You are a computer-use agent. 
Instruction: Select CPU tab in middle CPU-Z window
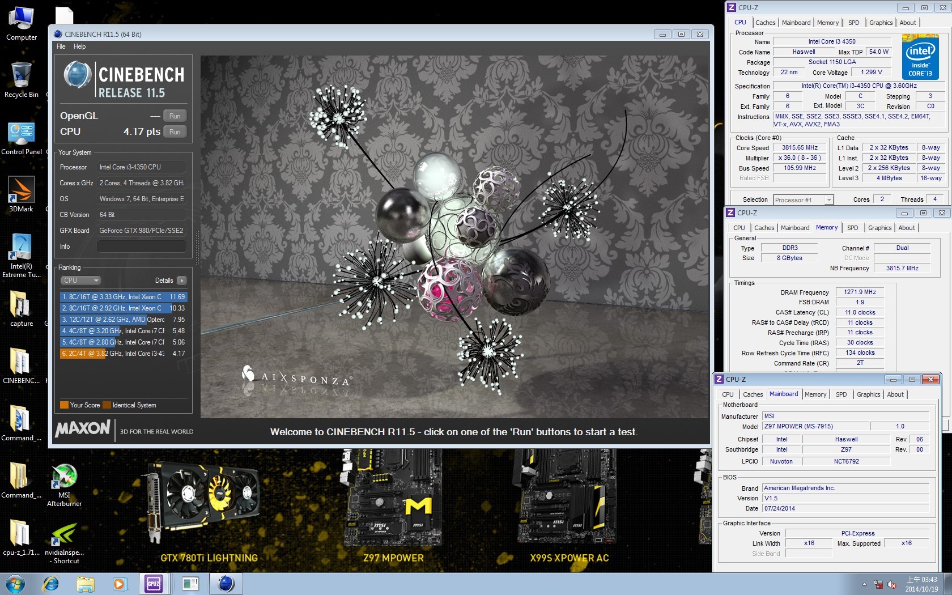pos(739,228)
